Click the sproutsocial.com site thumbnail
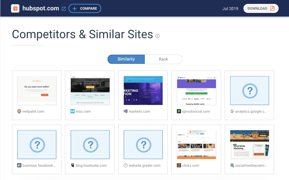Image resolution: width=289 pixels, height=180 pixels. pos(197,90)
